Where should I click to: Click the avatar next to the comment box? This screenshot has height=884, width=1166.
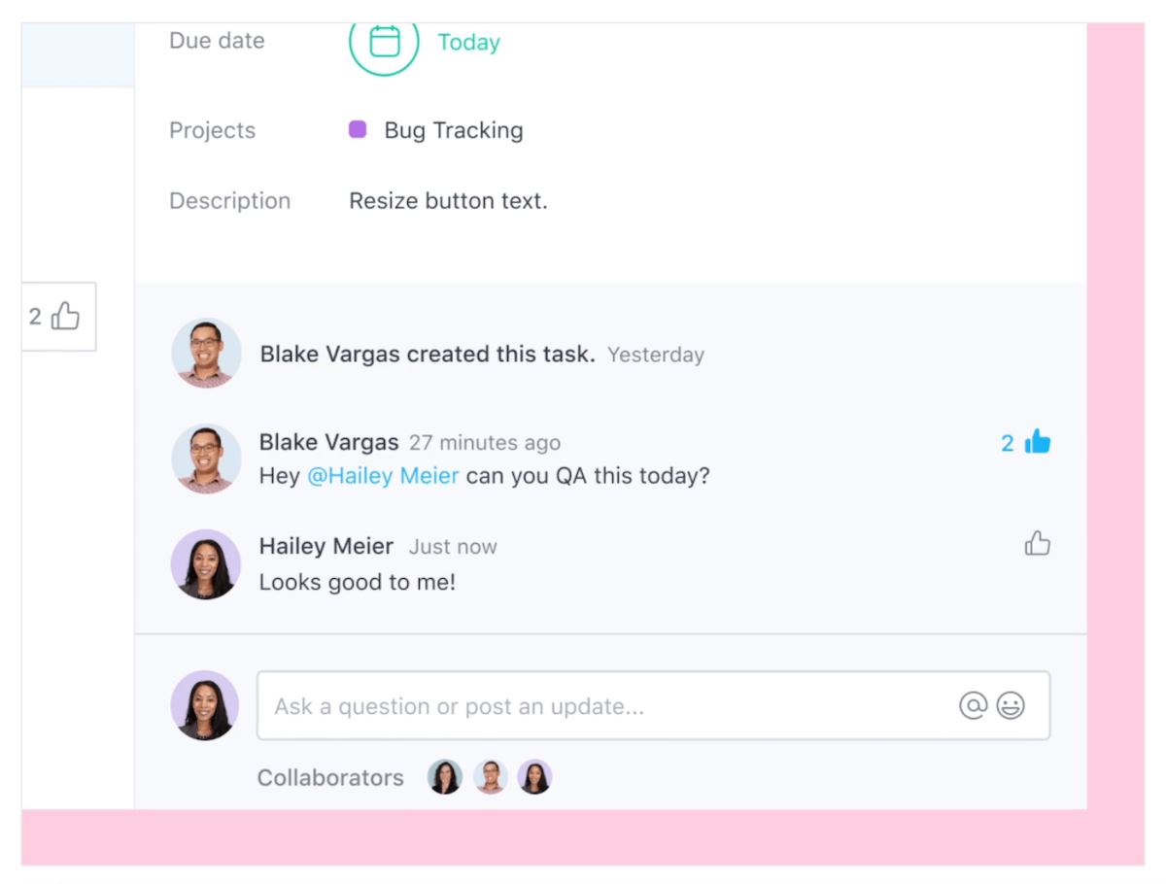tap(205, 706)
